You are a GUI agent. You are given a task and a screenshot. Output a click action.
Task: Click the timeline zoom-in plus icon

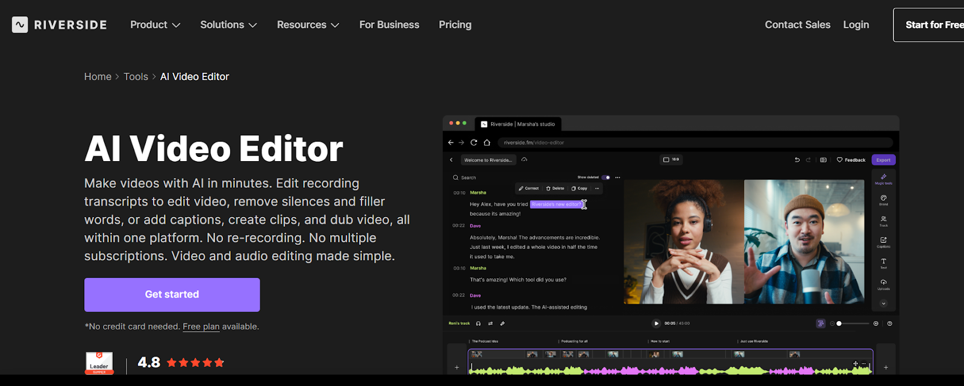(x=876, y=323)
